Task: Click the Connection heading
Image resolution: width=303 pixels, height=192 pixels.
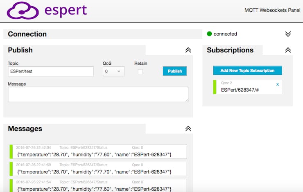Action: pos(27,34)
